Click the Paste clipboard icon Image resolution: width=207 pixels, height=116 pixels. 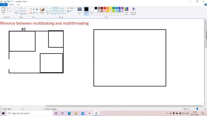[3, 9]
